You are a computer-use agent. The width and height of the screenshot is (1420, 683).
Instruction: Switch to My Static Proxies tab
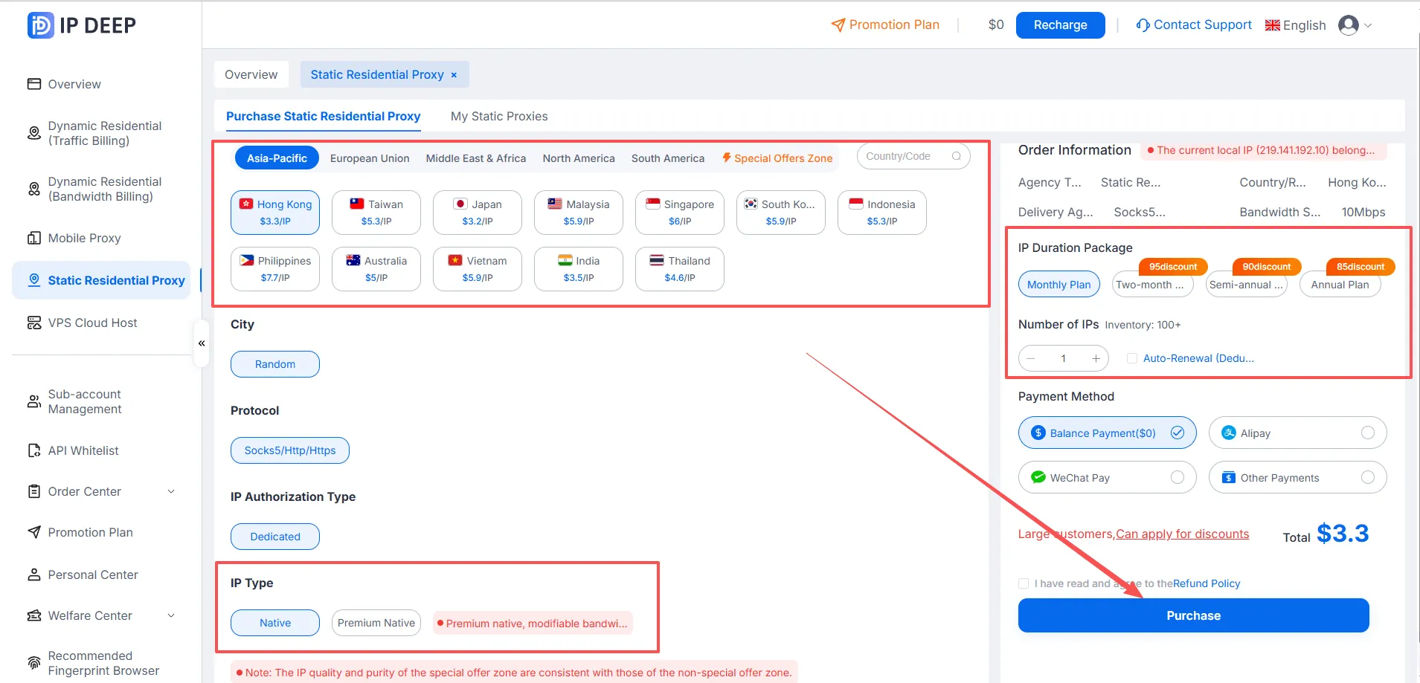coord(499,116)
